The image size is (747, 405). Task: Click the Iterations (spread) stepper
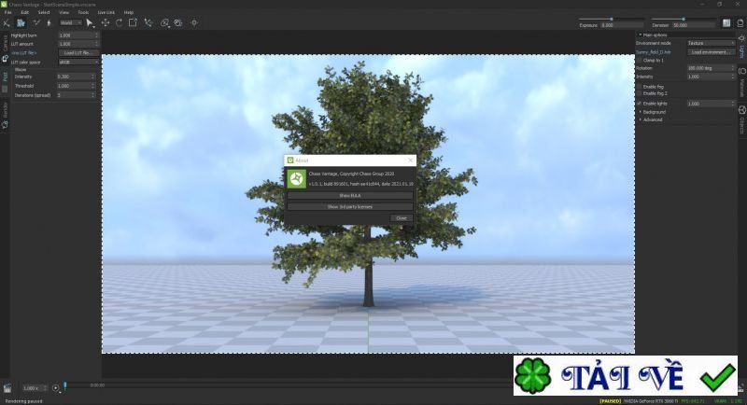pyautogui.click(x=93, y=95)
